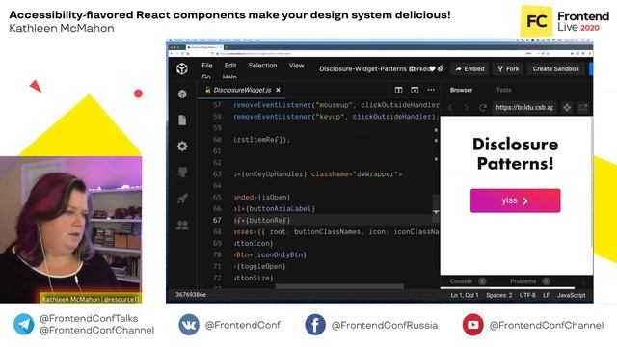Viewport: 617px width, 347px height.
Task: Click the Ln 1, Col 1 status entry
Action: (465, 295)
